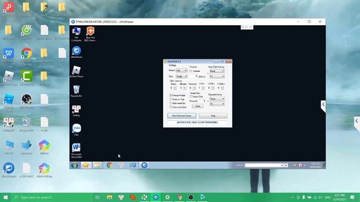This screenshot has width=360, height=202.
Task: Open the UltraViewer button in the remote taskbar
Action: tap(144, 165)
